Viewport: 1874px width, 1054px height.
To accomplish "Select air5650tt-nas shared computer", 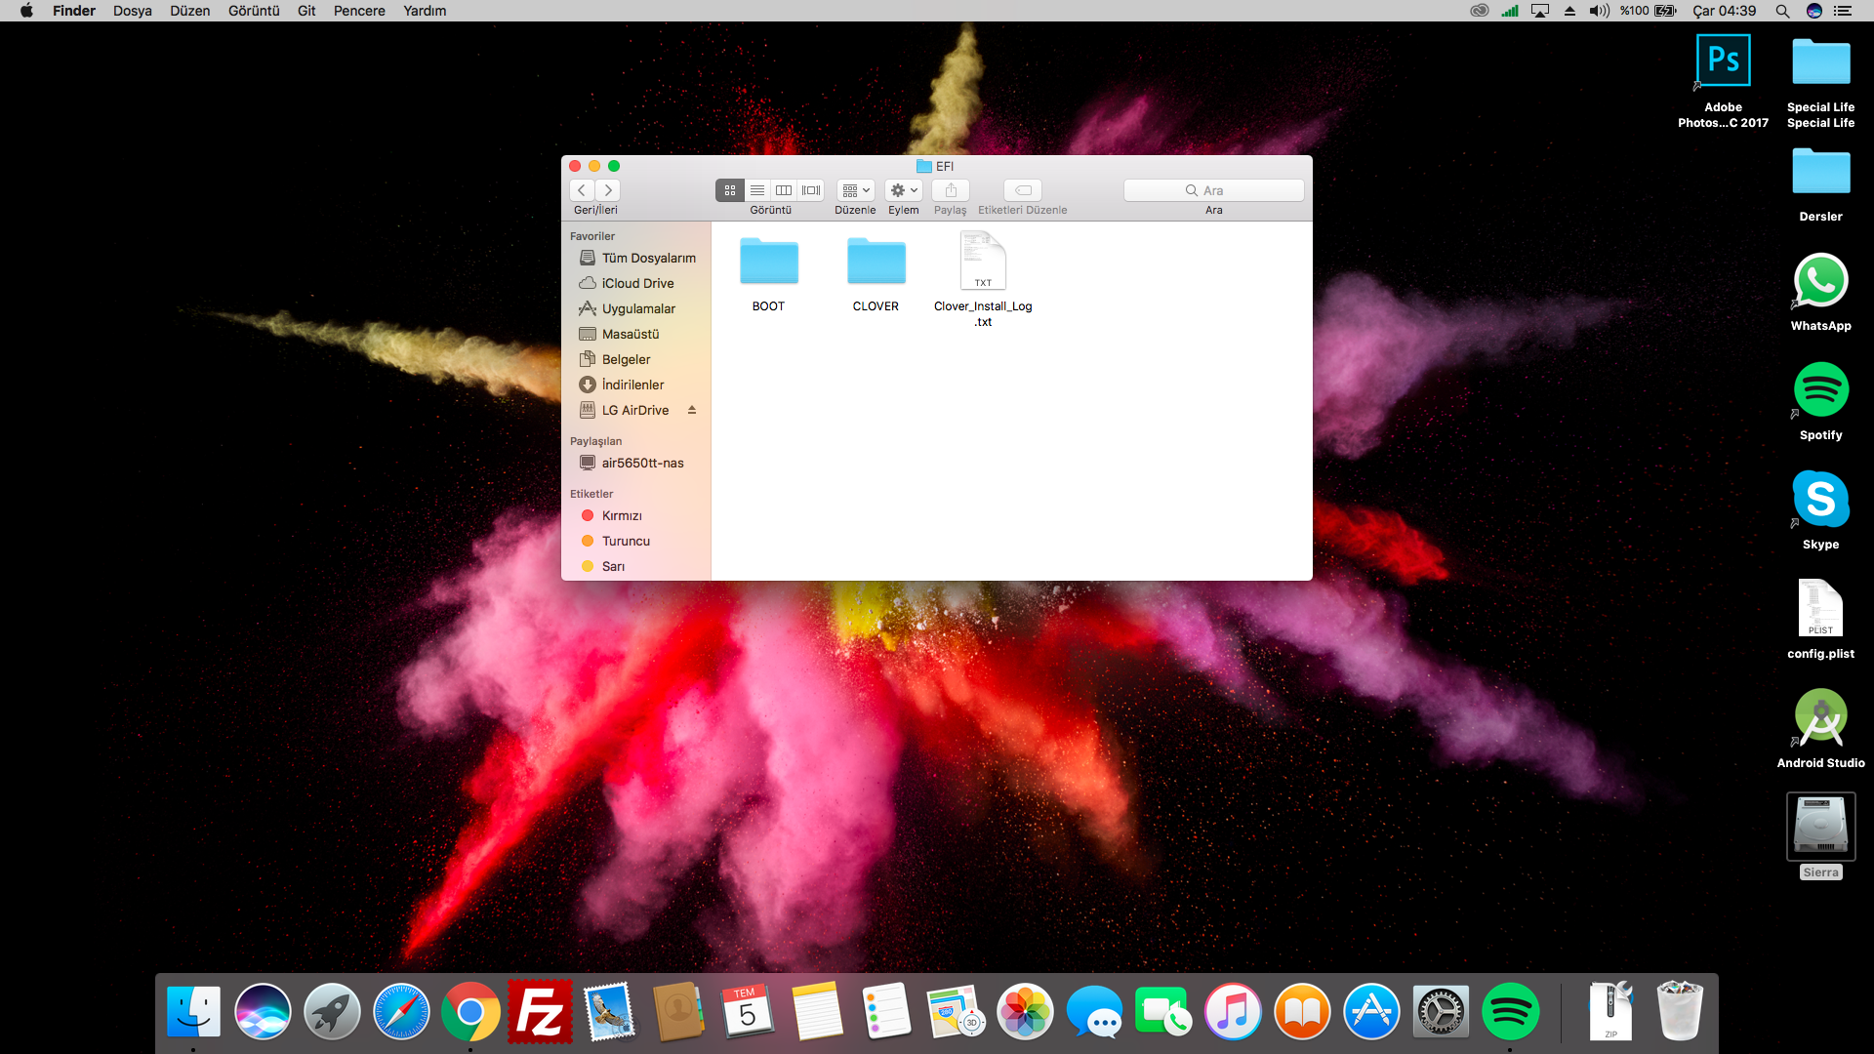I will pos(642,463).
